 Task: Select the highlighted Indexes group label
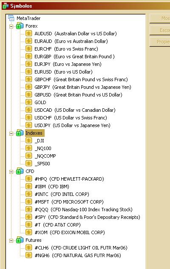(35, 133)
